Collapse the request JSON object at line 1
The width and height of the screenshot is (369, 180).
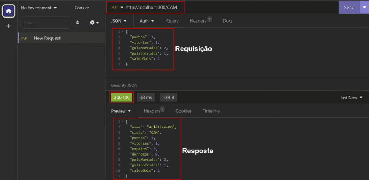123,32
